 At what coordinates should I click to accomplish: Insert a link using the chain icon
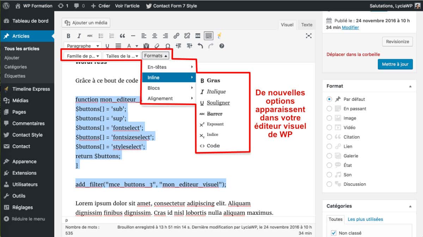(176, 36)
